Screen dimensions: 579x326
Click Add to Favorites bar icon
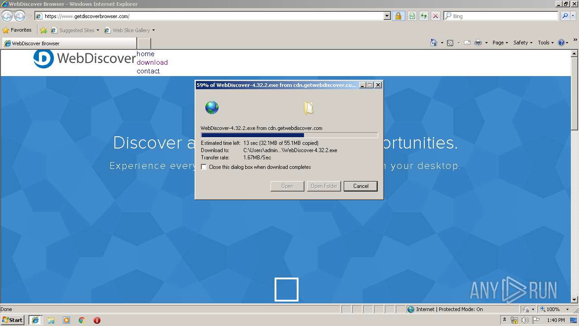coord(43,30)
